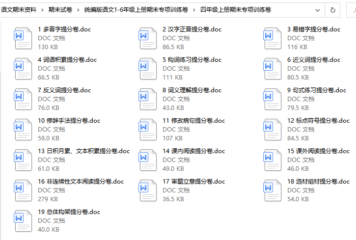The width and height of the screenshot is (356, 240).
Task: Click the file name 11 修改病句提分卷.doc
Action: 193,120
